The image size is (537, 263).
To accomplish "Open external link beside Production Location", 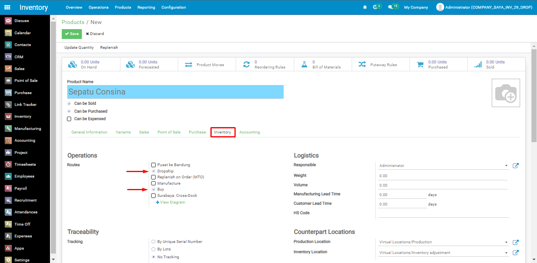I will [515, 242].
